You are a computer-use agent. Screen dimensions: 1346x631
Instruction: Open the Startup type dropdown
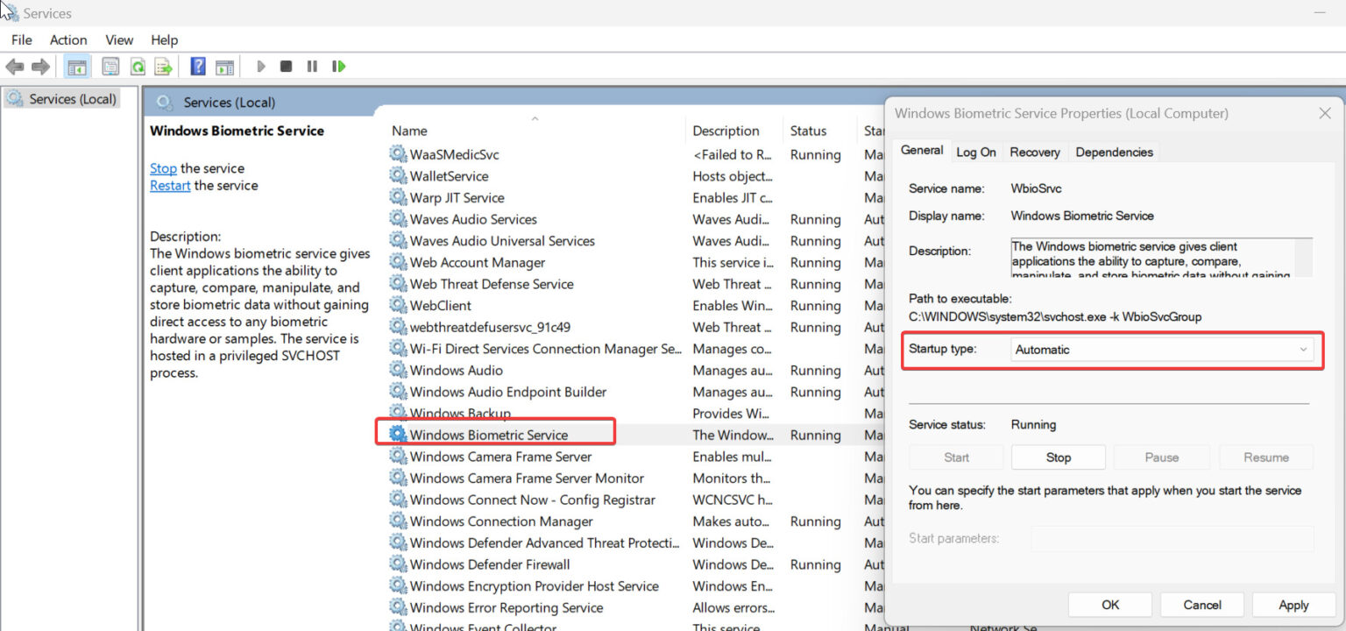pos(1303,349)
